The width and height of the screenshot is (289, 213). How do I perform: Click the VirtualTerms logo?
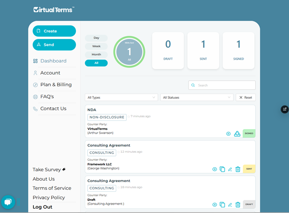click(x=54, y=10)
